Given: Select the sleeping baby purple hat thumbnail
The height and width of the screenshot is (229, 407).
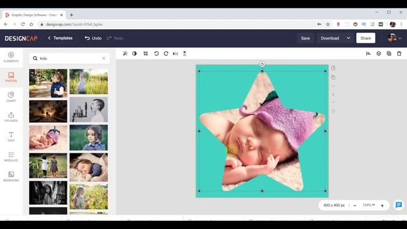Looking at the screenshot, I should 48,138.
